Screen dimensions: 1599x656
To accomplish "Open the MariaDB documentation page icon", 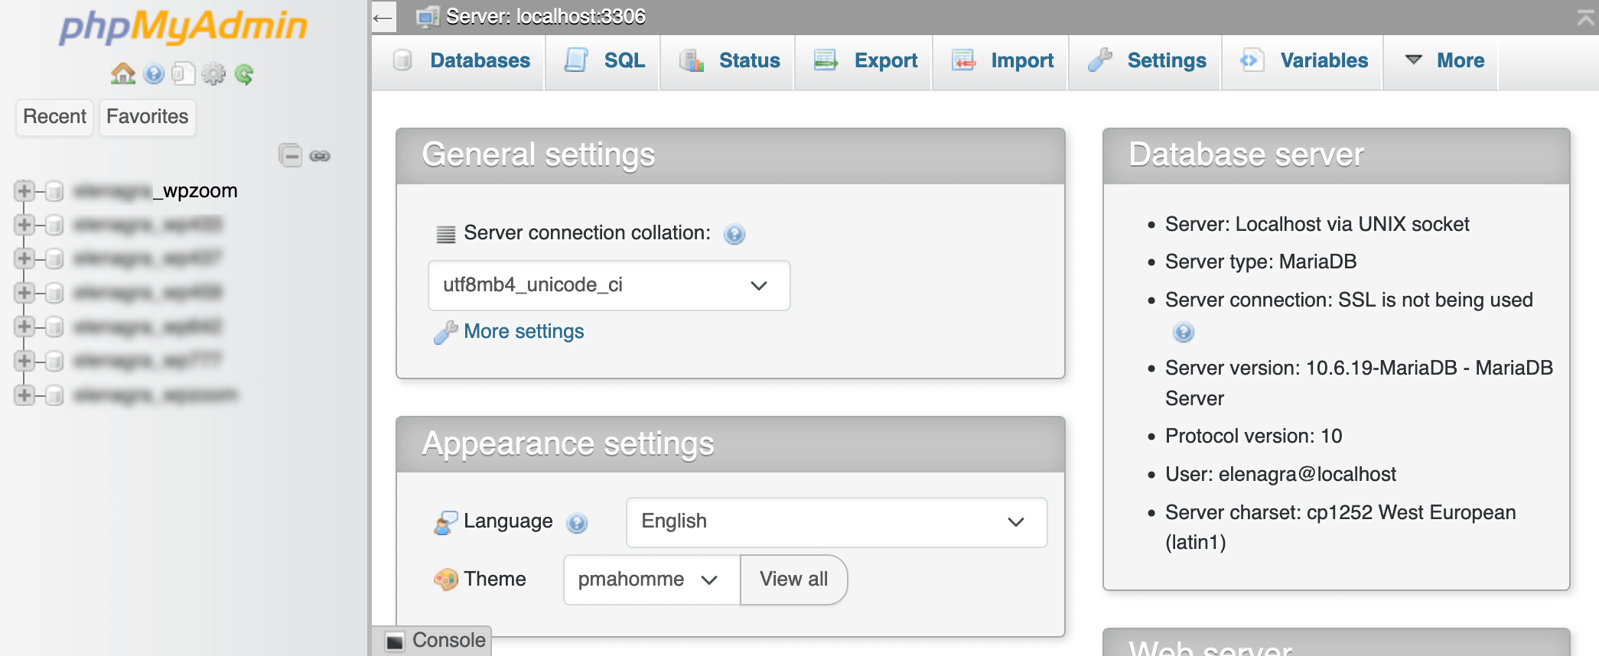I will [183, 74].
